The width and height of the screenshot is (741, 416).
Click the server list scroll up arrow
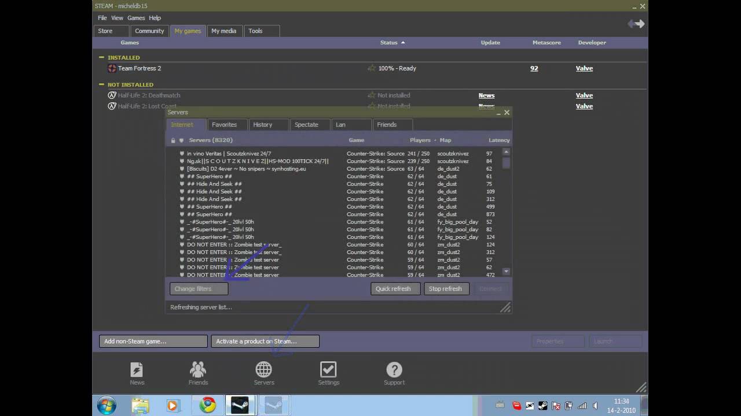point(506,152)
